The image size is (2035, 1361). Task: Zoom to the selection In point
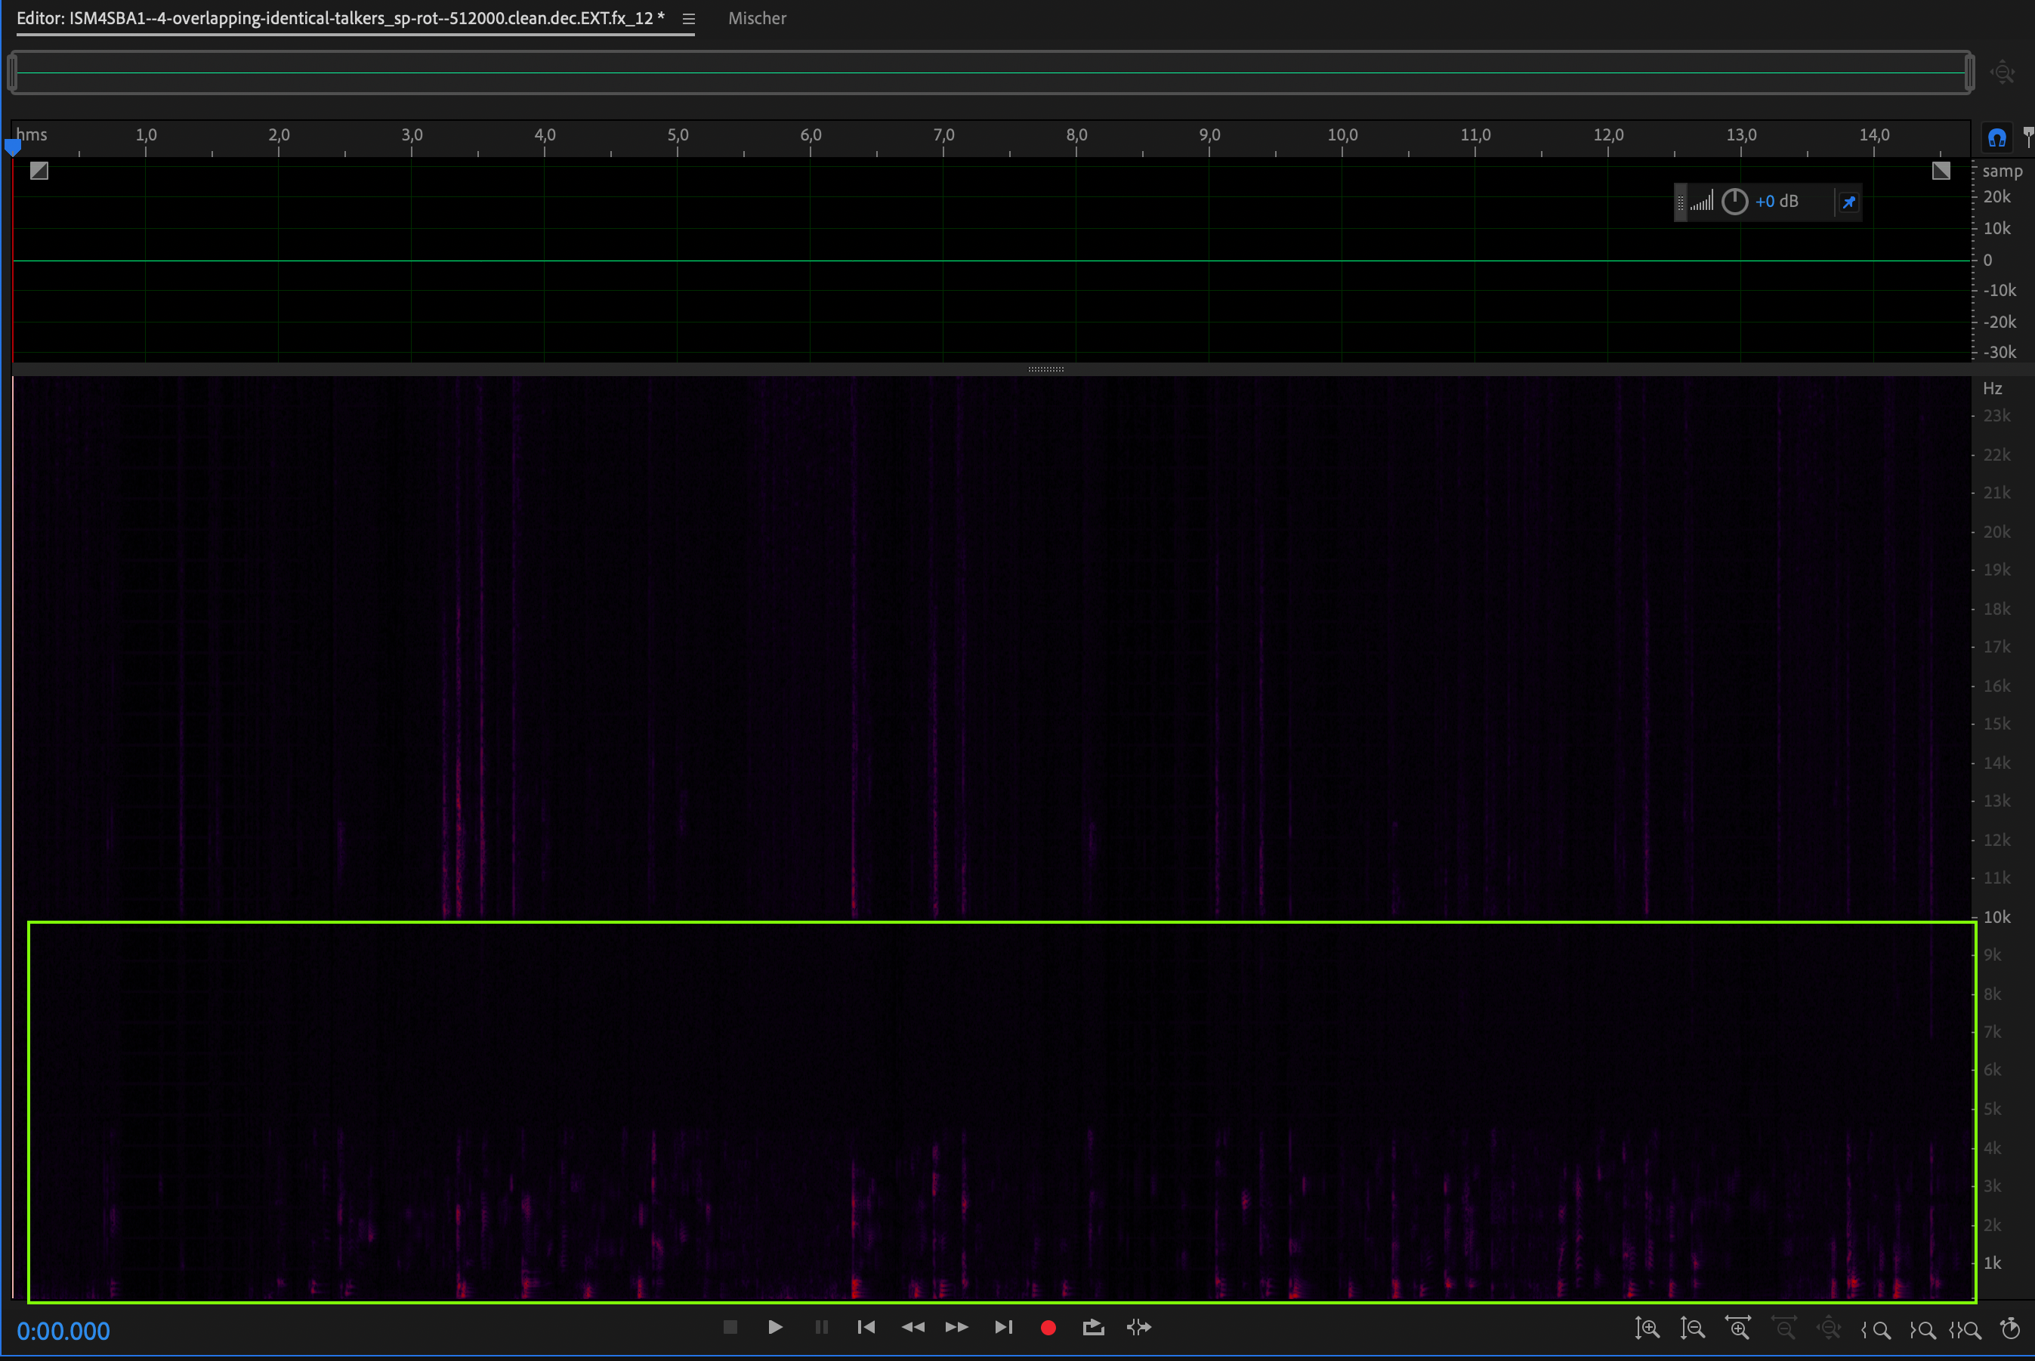[1877, 1329]
